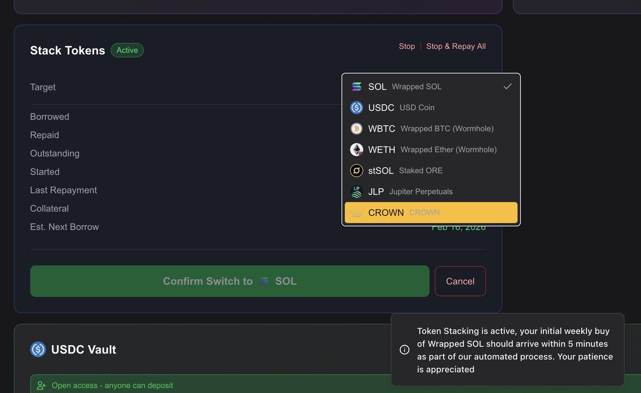641x393 pixels.
Task: Click the SOL icon inside Confirm Switch button
Action: (264, 281)
